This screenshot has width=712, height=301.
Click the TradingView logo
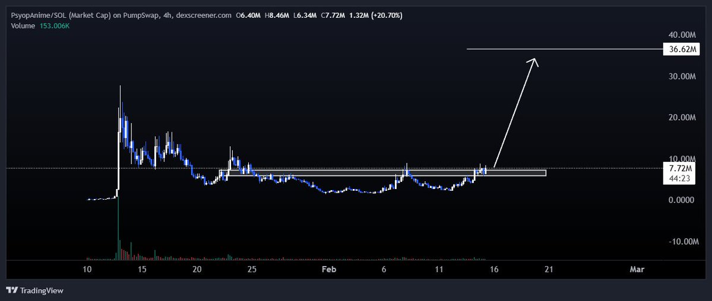(x=35, y=290)
